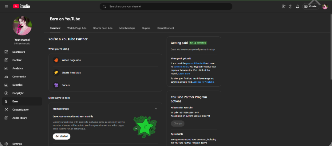Click the Supers purple icon
Viewport: 332px width, 146px height.
[56, 85]
